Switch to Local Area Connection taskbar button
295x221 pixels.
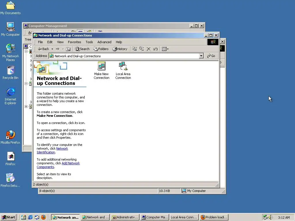pyautogui.click(x=184, y=217)
